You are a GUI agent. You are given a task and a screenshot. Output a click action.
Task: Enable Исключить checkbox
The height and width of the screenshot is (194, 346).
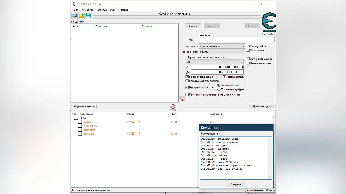coord(248,50)
